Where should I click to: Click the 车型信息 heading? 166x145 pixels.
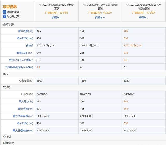[10, 7]
